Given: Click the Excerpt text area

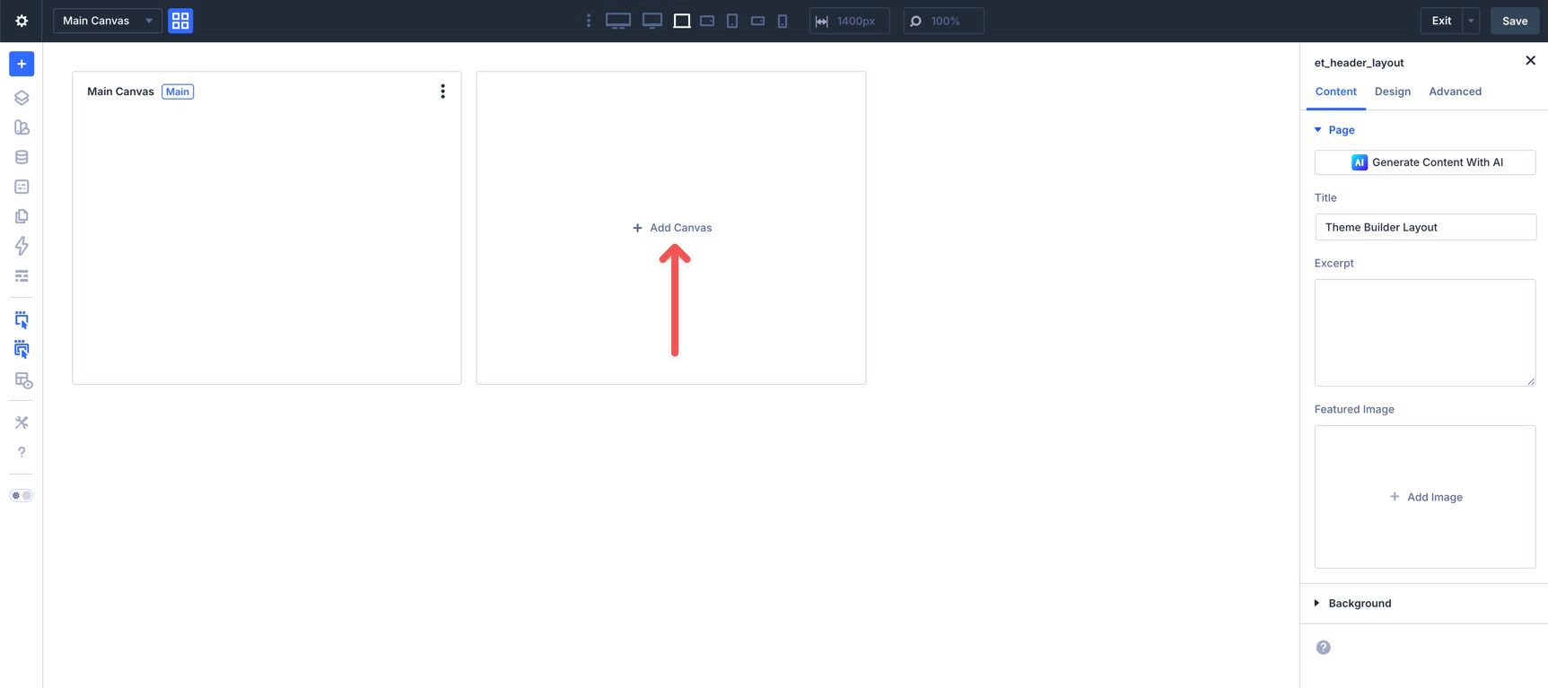Looking at the screenshot, I should click(1425, 333).
